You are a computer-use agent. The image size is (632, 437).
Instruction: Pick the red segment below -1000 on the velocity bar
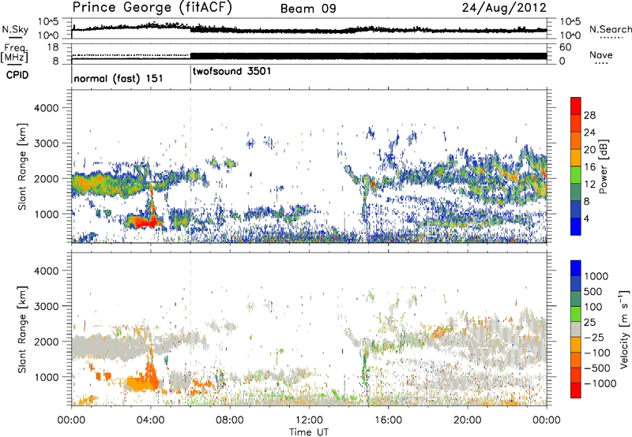pos(576,390)
